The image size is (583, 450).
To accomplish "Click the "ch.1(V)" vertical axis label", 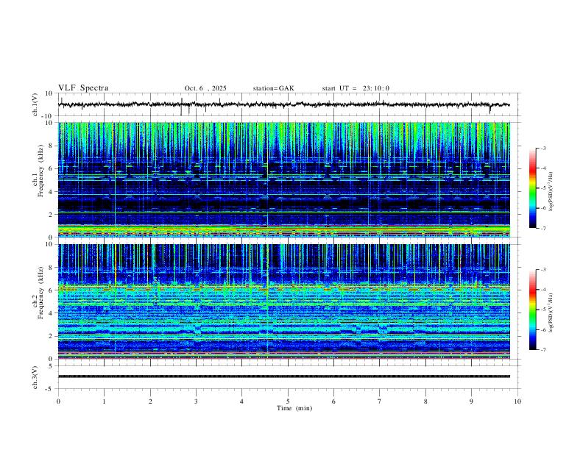I will pos(35,104).
